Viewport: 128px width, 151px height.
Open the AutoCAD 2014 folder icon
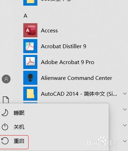point(30,94)
